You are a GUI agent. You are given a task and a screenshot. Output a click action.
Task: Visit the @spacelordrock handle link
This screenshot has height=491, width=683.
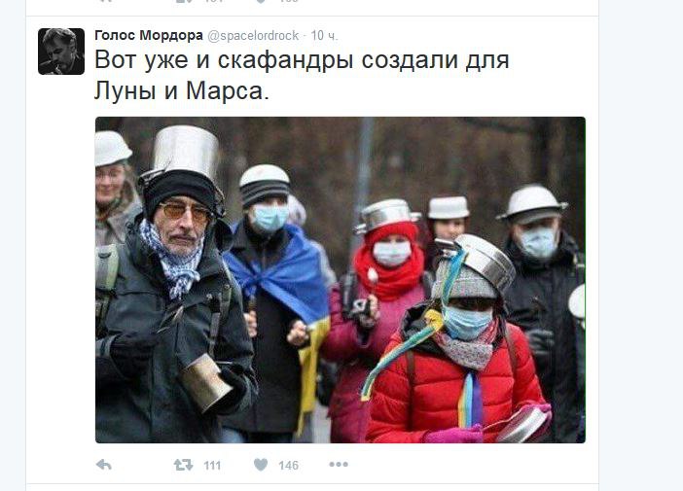point(253,35)
